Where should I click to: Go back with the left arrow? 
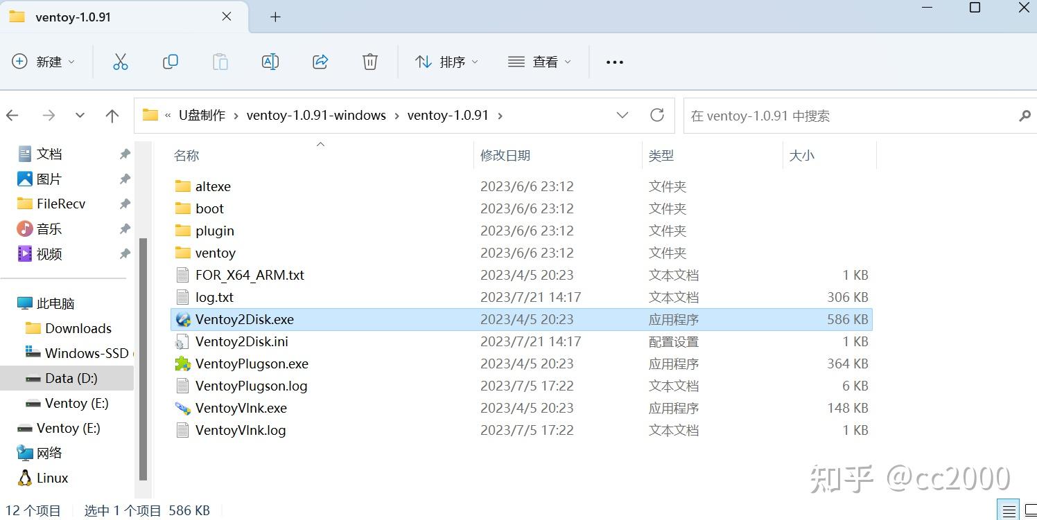pyautogui.click(x=12, y=116)
